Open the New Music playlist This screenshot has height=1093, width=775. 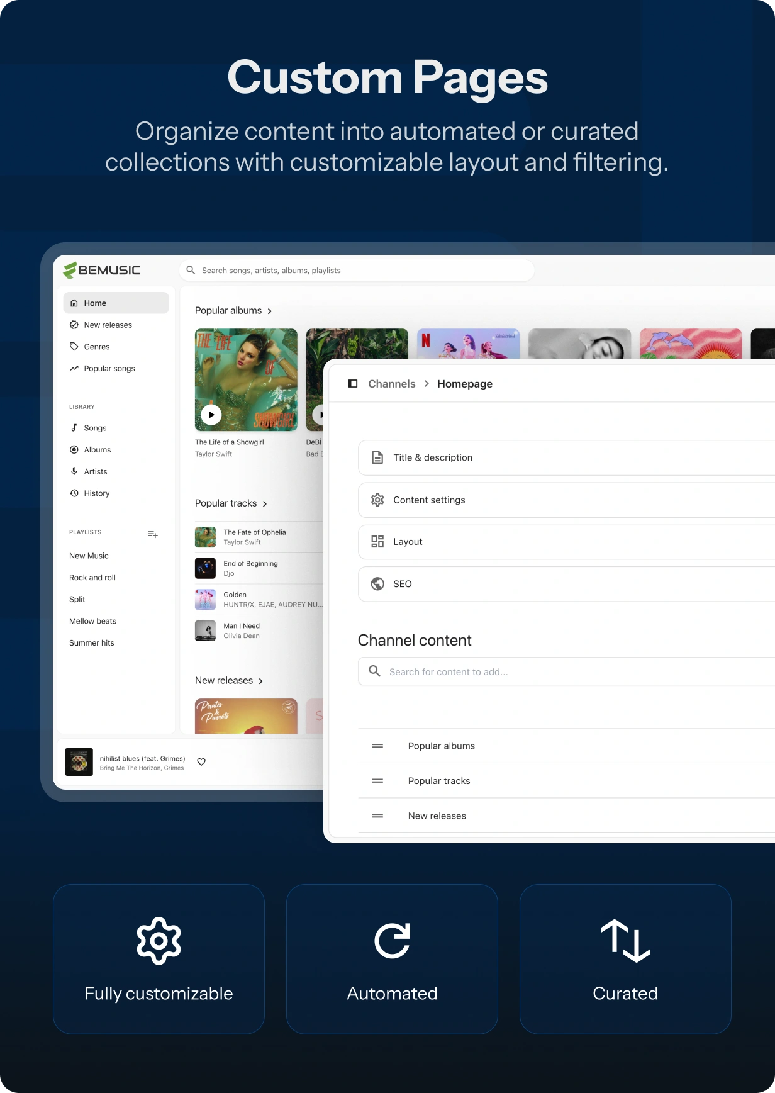click(x=89, y=556)
